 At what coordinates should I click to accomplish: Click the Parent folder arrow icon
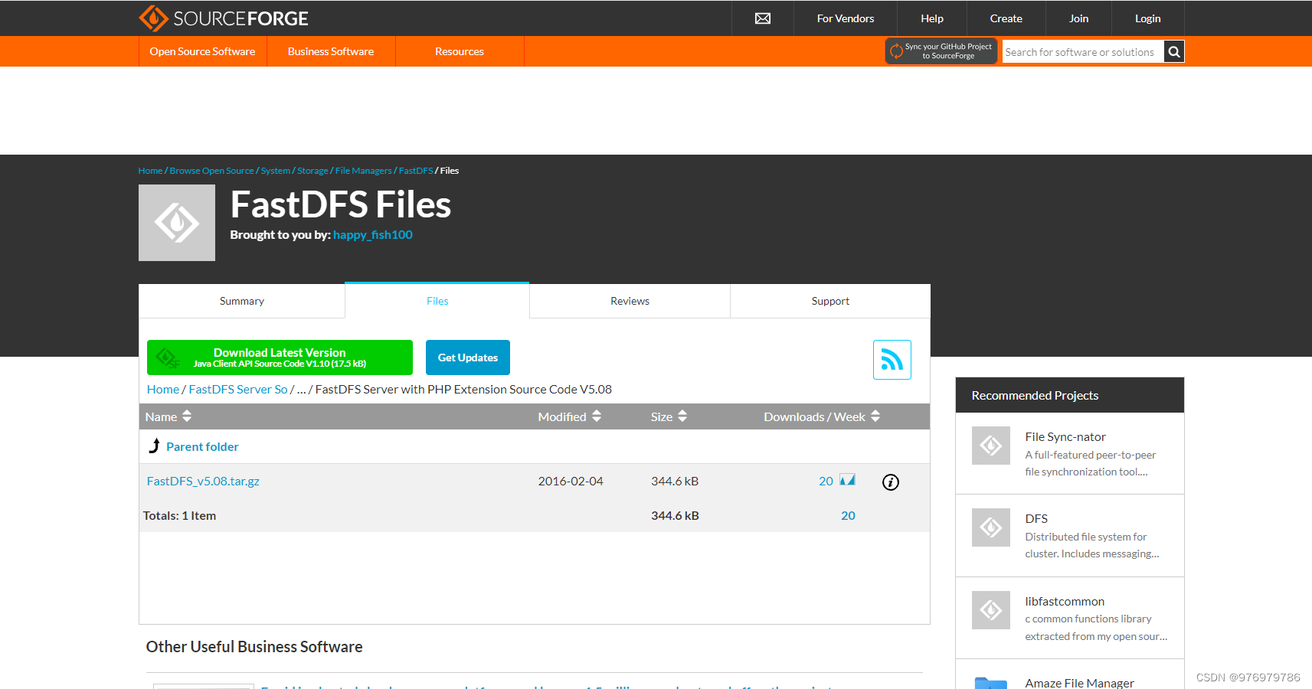pos(155,446)
